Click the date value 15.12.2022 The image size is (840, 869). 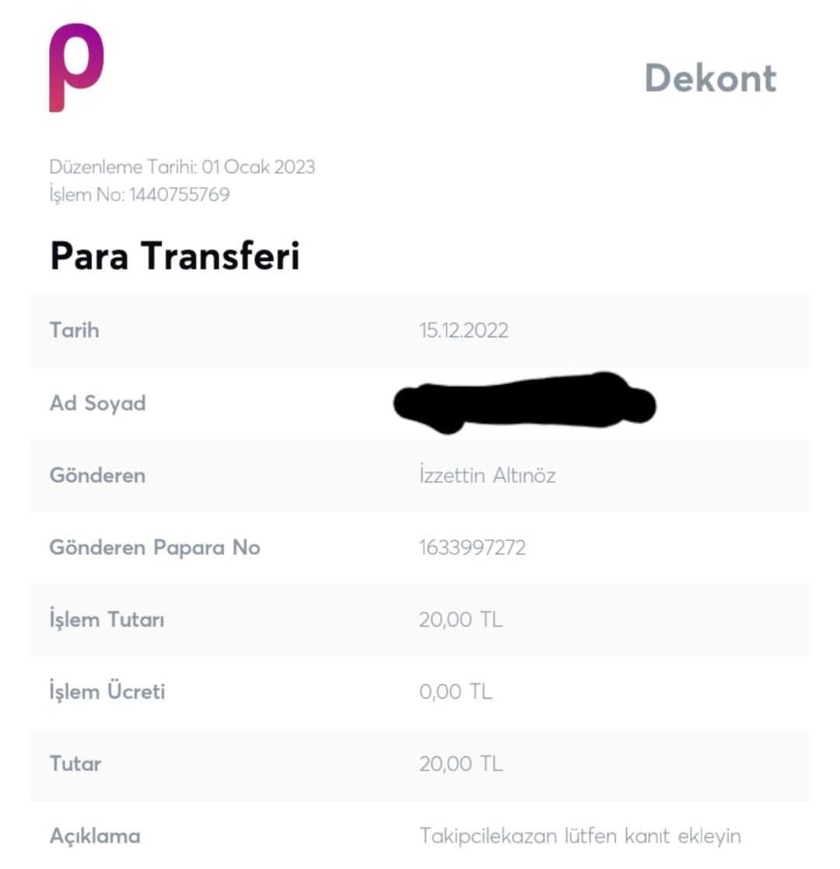(464, 330)
